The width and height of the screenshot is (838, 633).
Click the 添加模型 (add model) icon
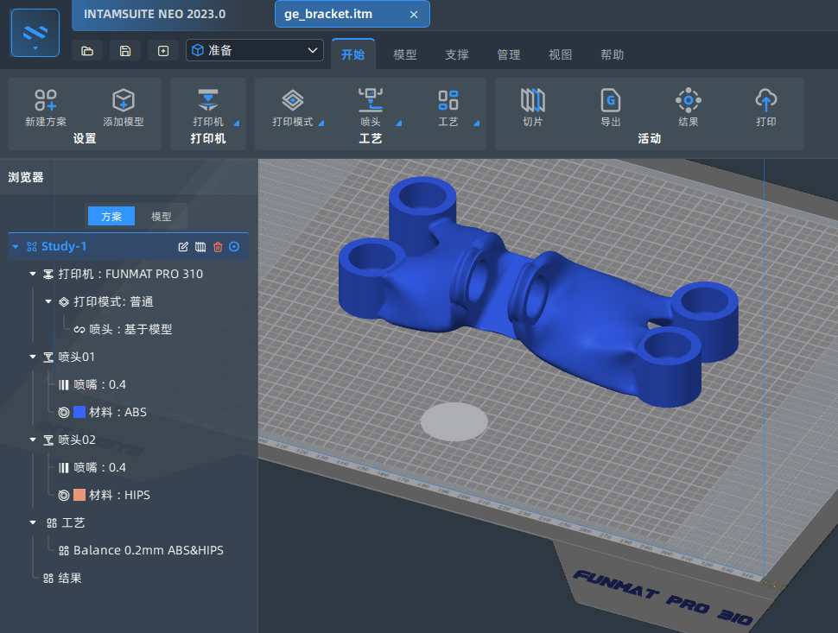coord(124,100)
